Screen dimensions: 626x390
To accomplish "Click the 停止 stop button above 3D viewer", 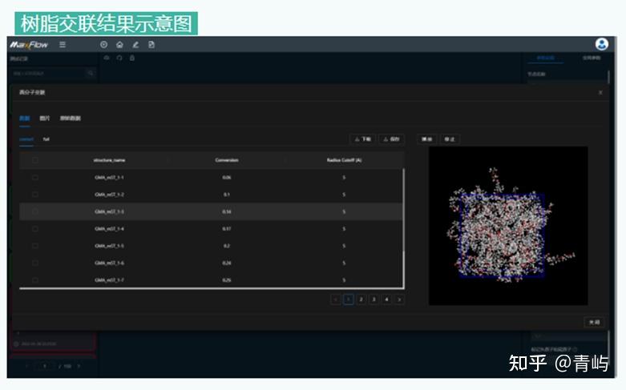I will [x=450, y=139].
